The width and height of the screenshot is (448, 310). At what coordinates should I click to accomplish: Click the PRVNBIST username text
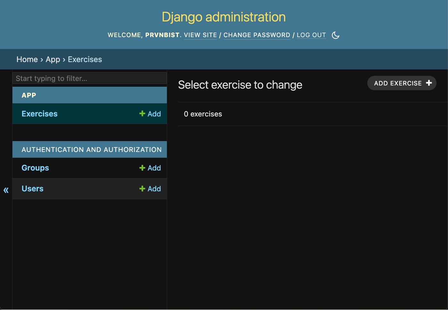[162, 35]
